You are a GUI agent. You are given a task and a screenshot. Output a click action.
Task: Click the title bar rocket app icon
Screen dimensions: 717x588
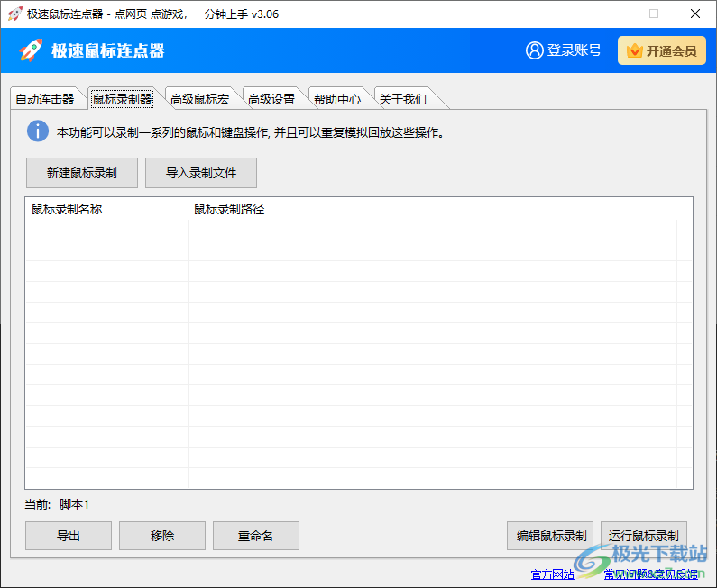coord(15,14)
